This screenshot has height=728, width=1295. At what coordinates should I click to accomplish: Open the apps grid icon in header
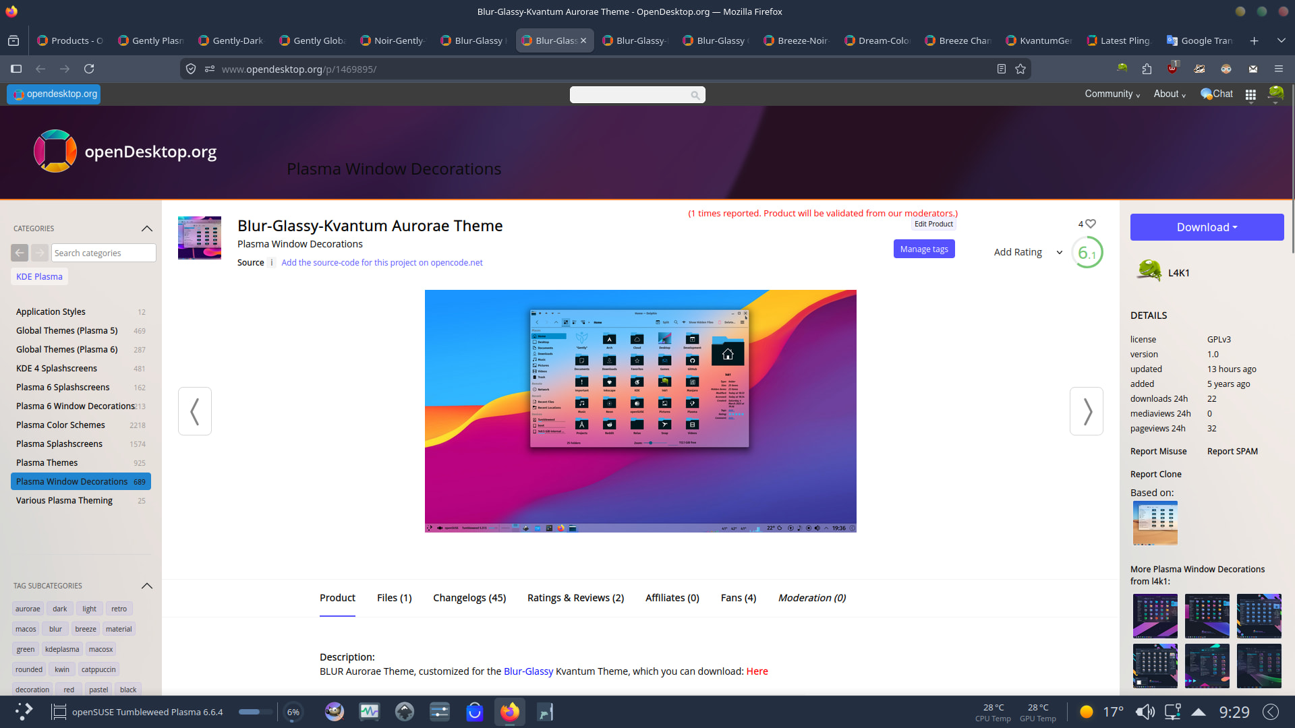(x=1250, y=95)
